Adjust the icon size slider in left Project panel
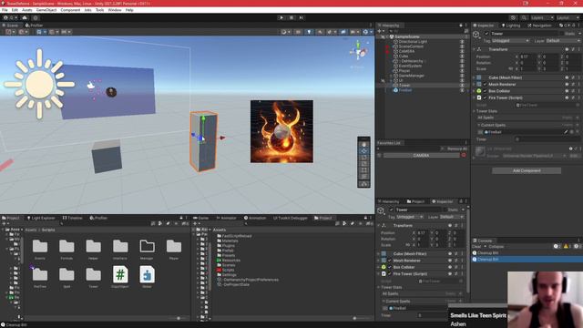The height and width of the screenshot is (328, 583). pos(179,318)
